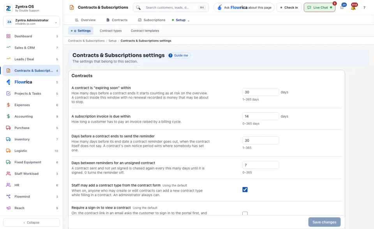
Task: Select the Purchase truck icon
Action: [x=8, y=128]
